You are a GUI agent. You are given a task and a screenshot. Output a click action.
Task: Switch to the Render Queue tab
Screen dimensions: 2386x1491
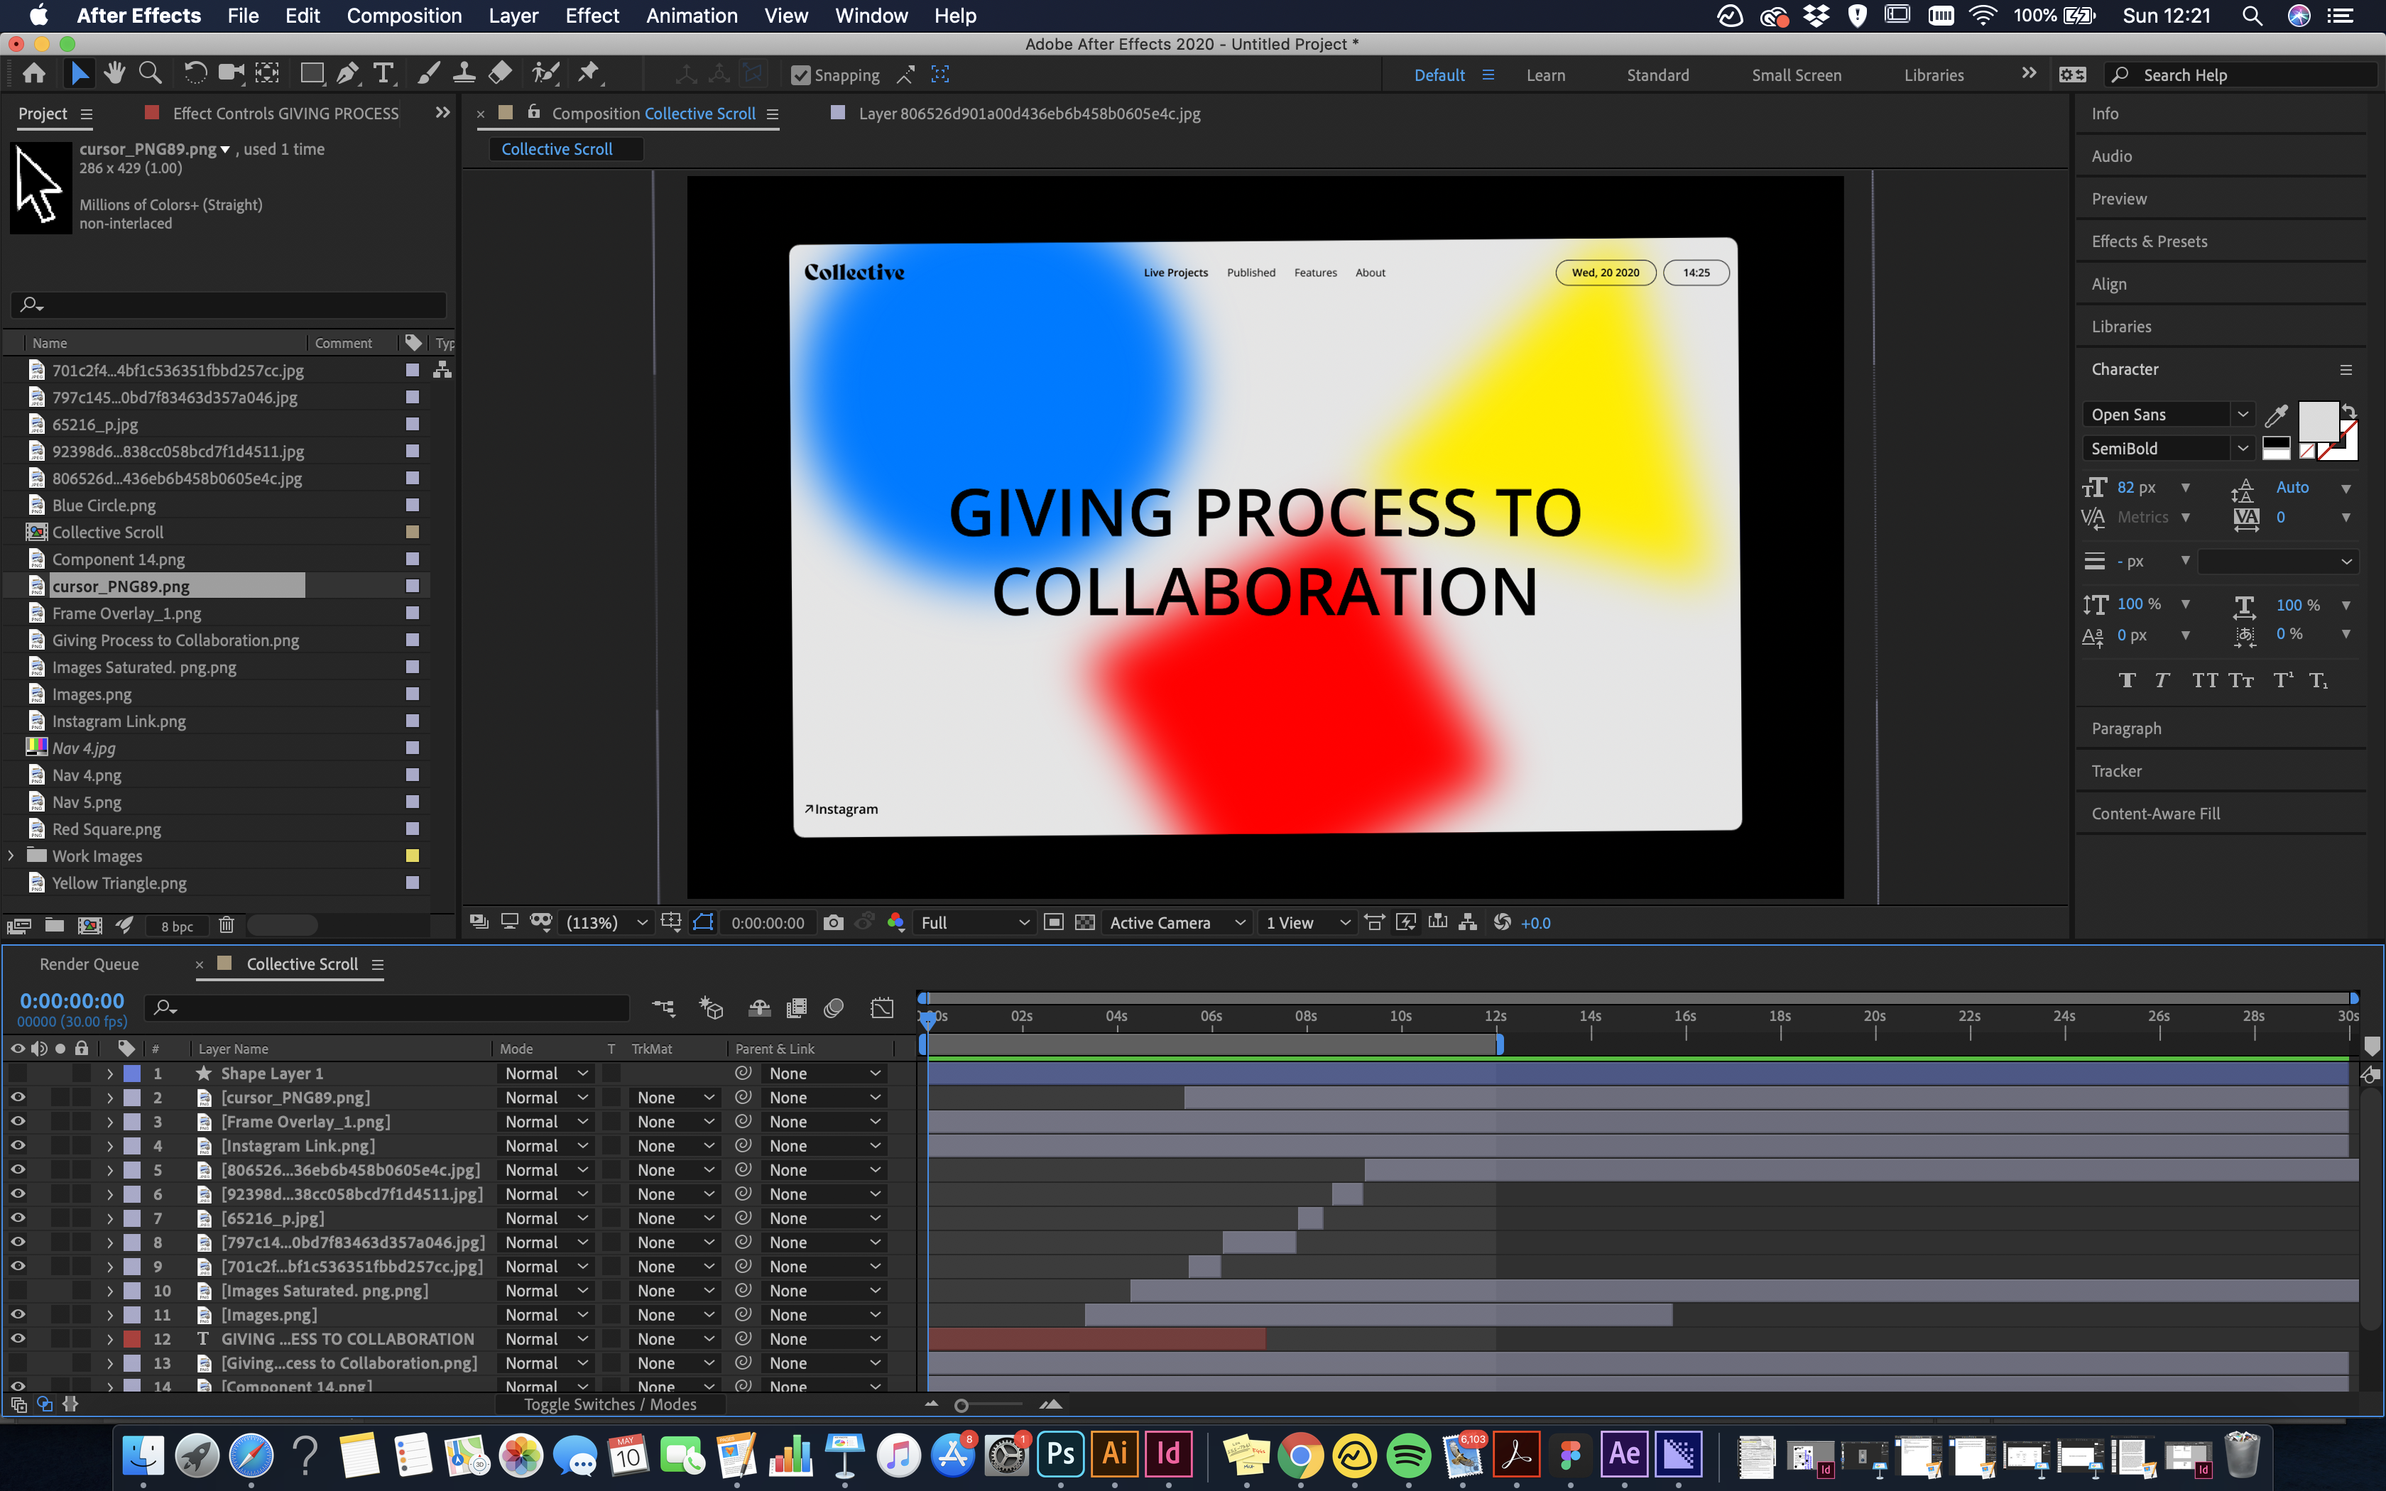89,963
